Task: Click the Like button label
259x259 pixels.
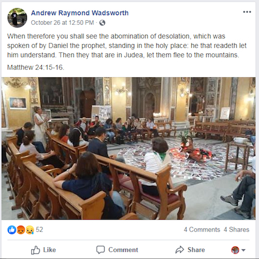Action: [x=50, y=250]
